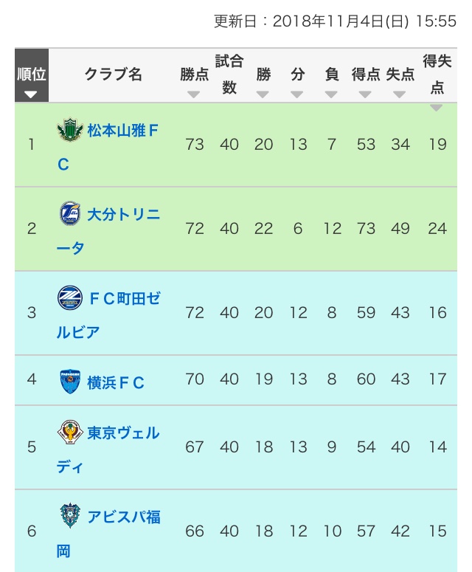Image resolution: width=472 pixels, height=572 pixels.
Task: Click the FC Machida Zelvia club crest
Action: click(70, 298)
